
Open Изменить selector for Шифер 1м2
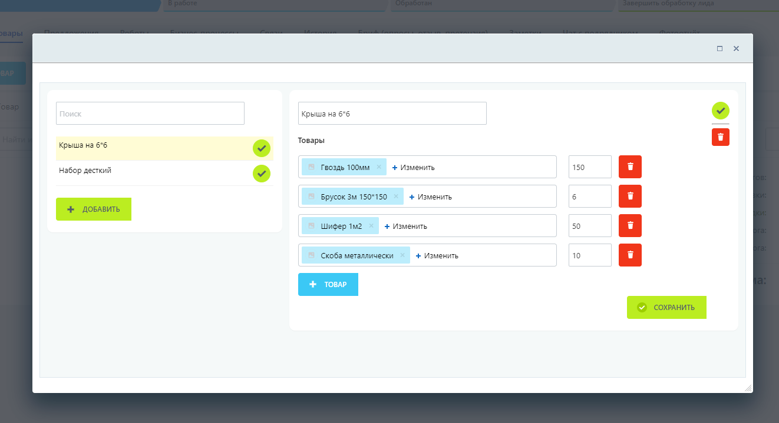[406, 226]
